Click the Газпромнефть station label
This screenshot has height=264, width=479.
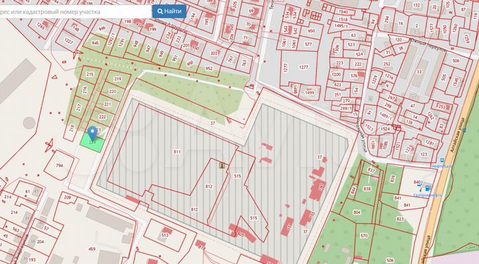[x=427, y=195]
